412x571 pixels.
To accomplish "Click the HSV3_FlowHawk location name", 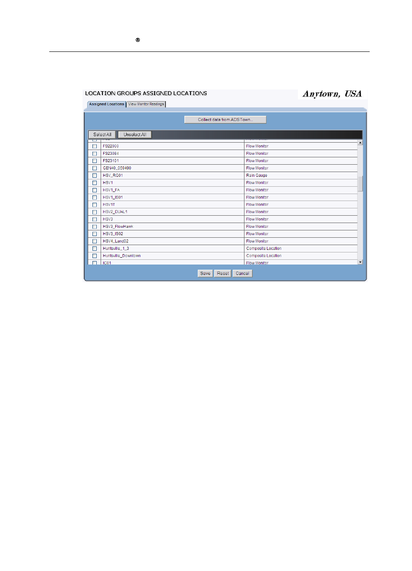I will coord(118,226).
